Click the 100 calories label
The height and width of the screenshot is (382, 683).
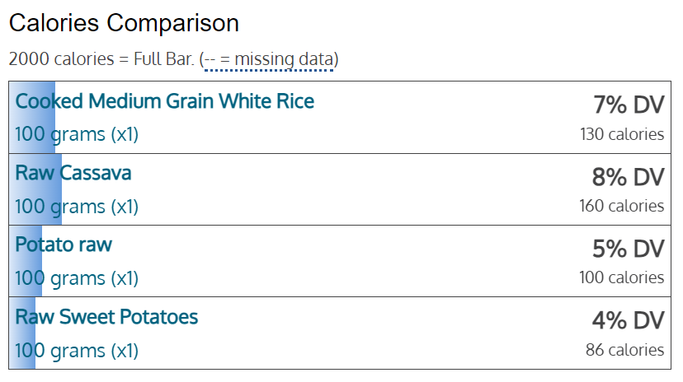[622, 277]
